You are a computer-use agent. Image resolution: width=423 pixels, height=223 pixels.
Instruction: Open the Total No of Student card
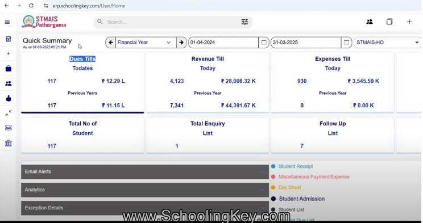click(x=82, y=135)
